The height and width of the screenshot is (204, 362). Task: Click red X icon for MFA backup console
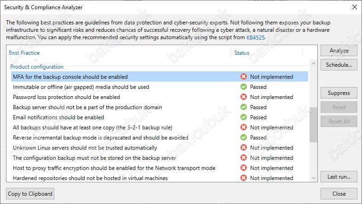[x=243, y=76]
